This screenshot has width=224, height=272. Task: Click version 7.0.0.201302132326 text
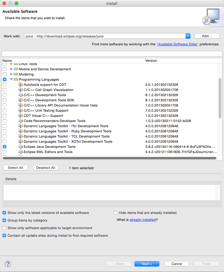(162, 110)
